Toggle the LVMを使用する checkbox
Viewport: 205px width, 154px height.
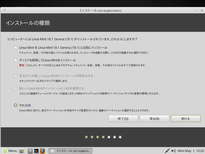click(x=15, y=88)
